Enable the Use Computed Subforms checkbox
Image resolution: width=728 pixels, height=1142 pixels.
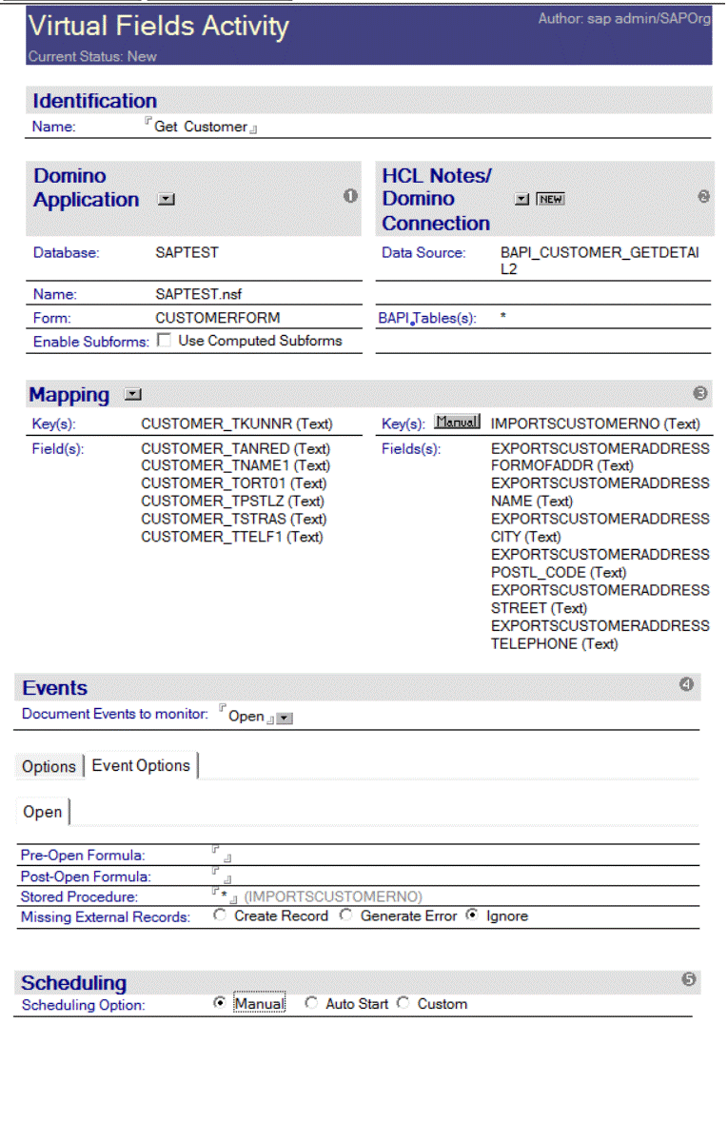coord(164,341)
